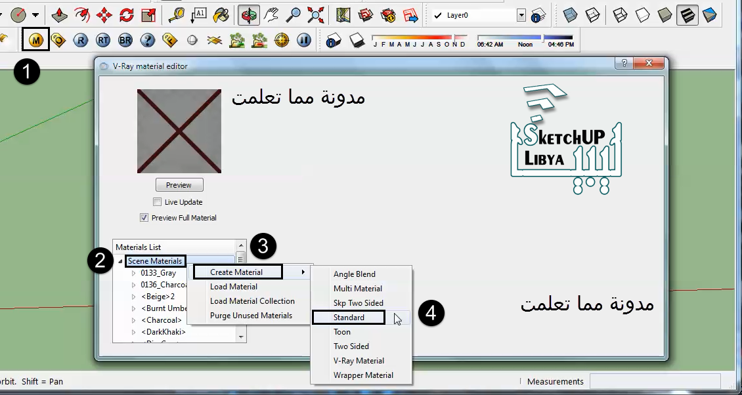Screen dimensions: 742x395
Task: Enable the Live Update checkbox
Action: tap(157, 202)
